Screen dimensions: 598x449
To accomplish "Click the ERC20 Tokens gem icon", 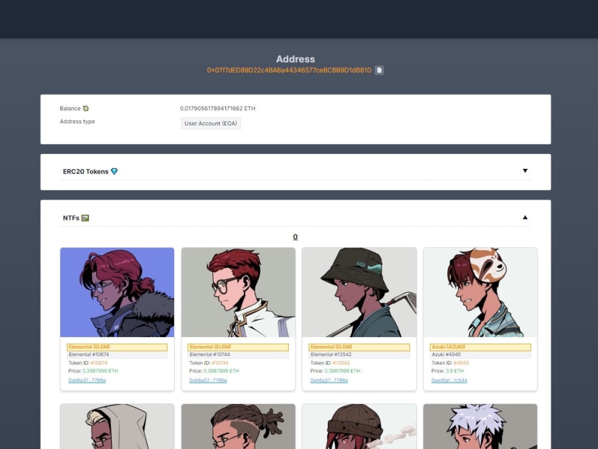I will pos(114,171).
